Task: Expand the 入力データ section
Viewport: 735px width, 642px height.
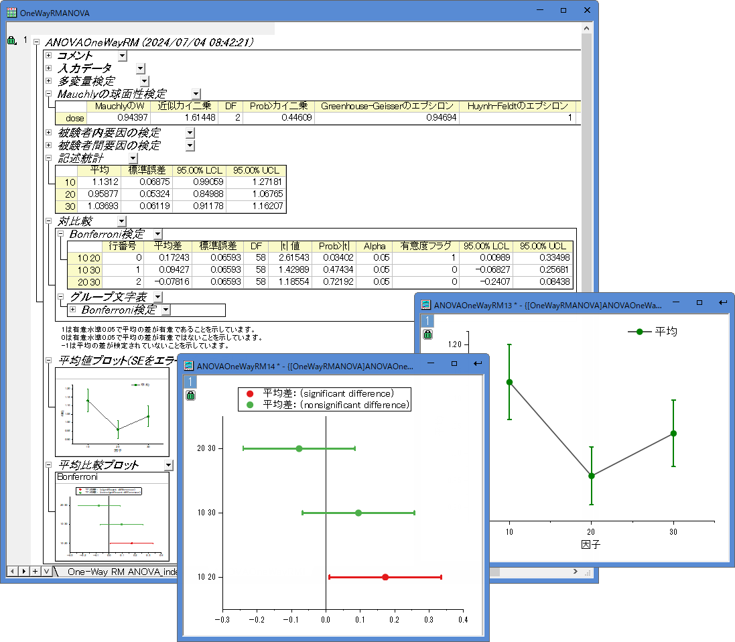Action: [x=48, y=68]
